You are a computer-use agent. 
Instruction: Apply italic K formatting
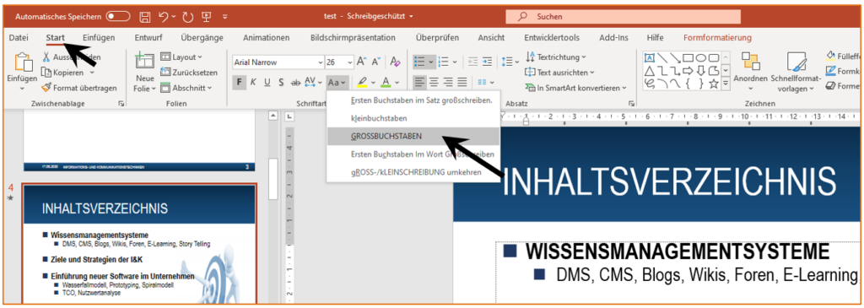click(253, 83)
